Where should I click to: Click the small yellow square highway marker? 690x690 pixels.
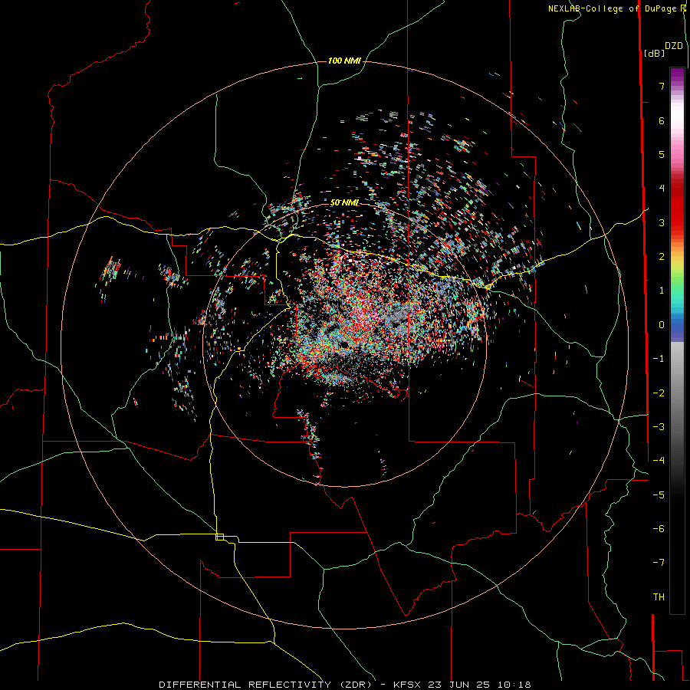click(219, 537)
